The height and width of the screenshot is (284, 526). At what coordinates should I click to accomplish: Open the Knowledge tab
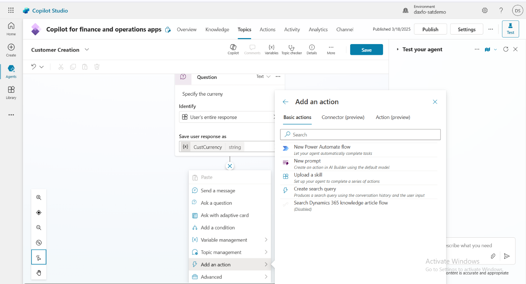(x=217, y=30)
